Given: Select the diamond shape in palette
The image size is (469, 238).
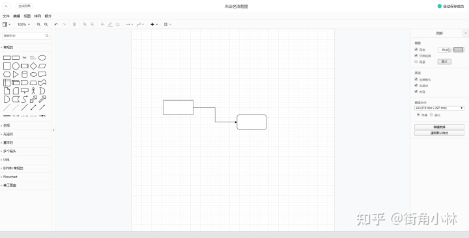Looking at the screenshot, I should (33, 66).
